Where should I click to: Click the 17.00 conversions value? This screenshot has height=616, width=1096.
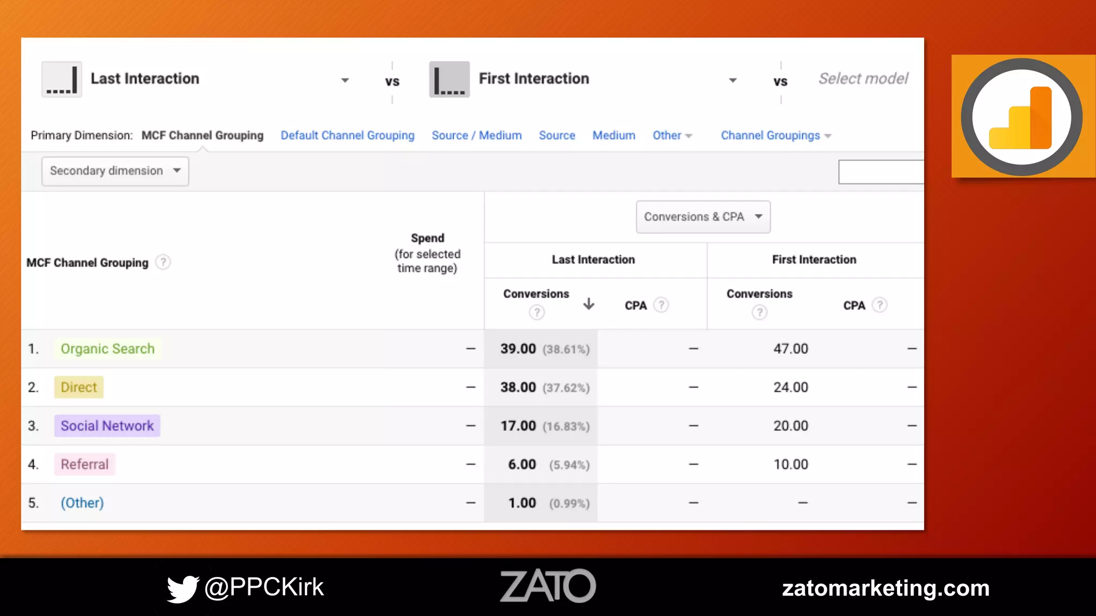[x=517, y=426]
